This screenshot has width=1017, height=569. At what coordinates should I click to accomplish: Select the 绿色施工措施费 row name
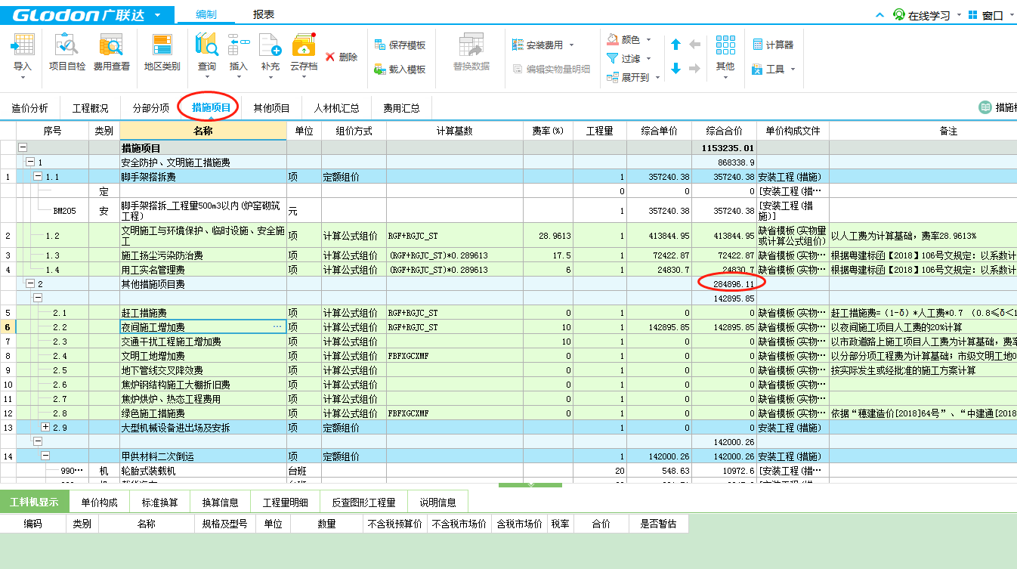coord(153,413)
